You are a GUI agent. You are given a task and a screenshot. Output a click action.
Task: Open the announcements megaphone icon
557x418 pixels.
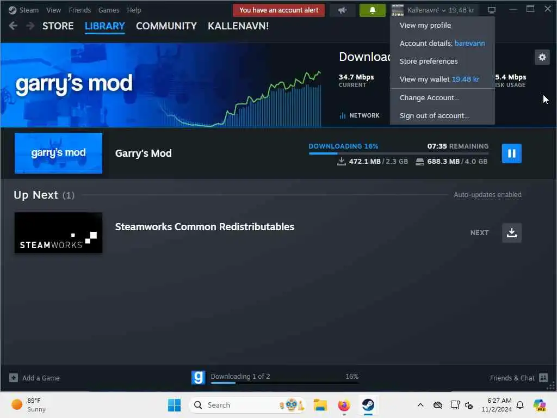[343, 10]
